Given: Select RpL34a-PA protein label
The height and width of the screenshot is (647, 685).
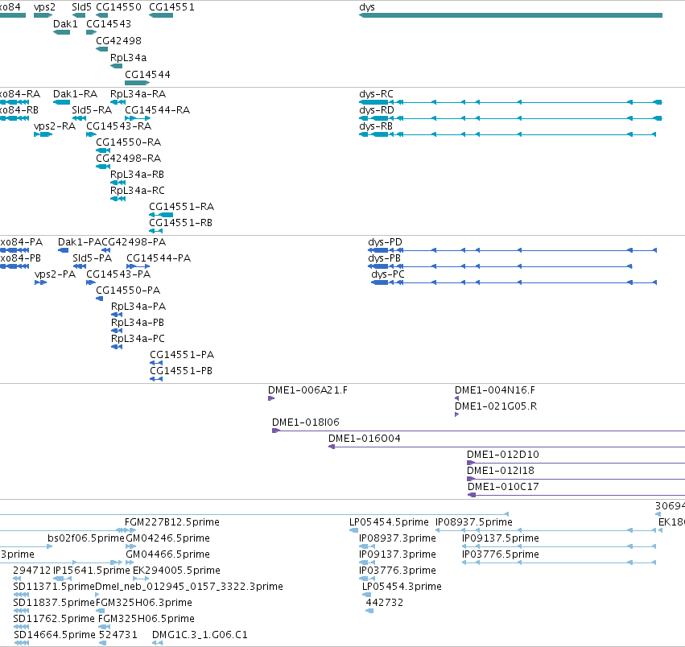Looking at the screenshot, I should coord(138,307).
